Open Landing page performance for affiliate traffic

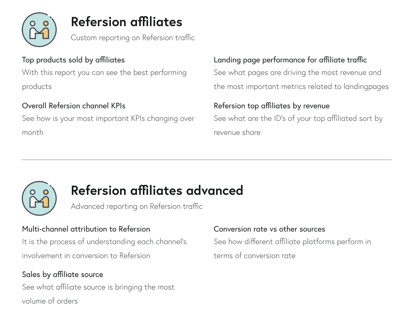tap(290, 60)
